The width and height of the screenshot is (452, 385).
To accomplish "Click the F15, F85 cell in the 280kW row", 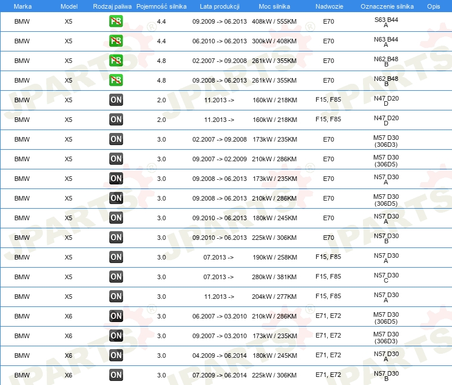I will [328, 276].
